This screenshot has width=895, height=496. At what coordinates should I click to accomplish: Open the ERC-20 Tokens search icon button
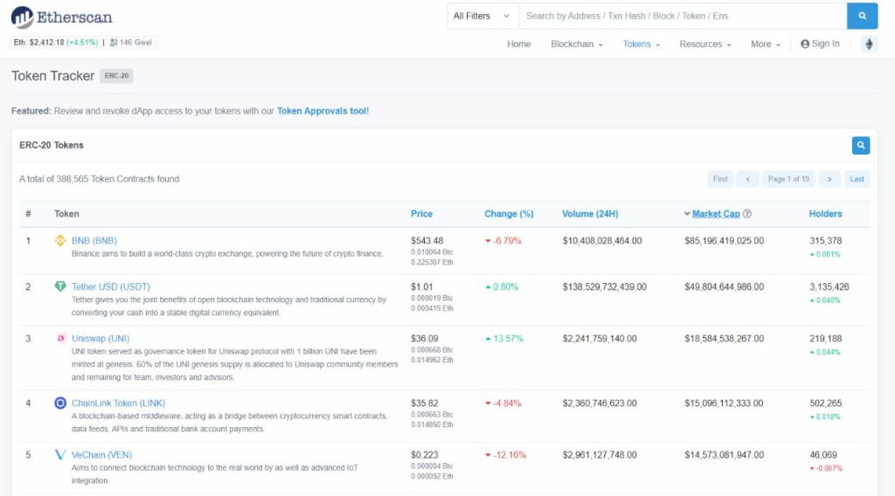[x=861, y=145]
